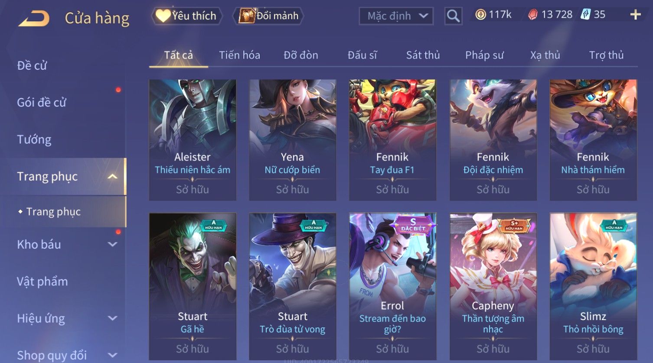Open the Mặc định sort dropdown
The width and height of the screenshot is (653, 363).
point(396,16)
